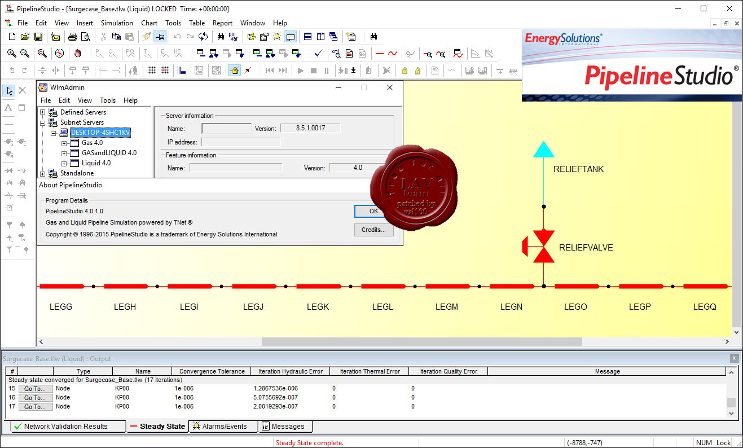The height and width of the screenshot is (448, 743).
Task: Expand the GASandLIQUID 4.0 node
Action: pos(64,153)
